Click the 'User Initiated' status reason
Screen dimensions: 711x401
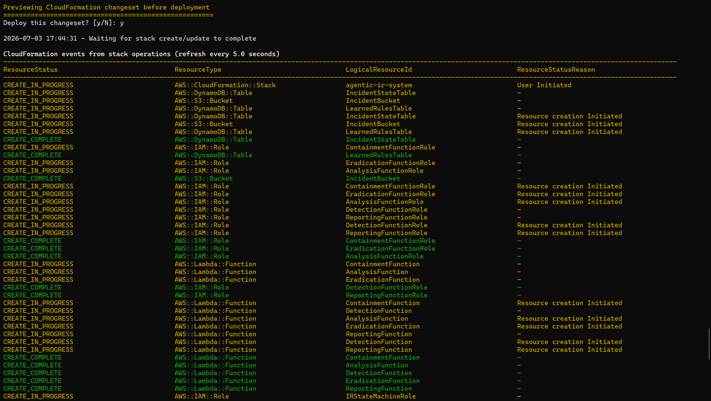(544, 85)
